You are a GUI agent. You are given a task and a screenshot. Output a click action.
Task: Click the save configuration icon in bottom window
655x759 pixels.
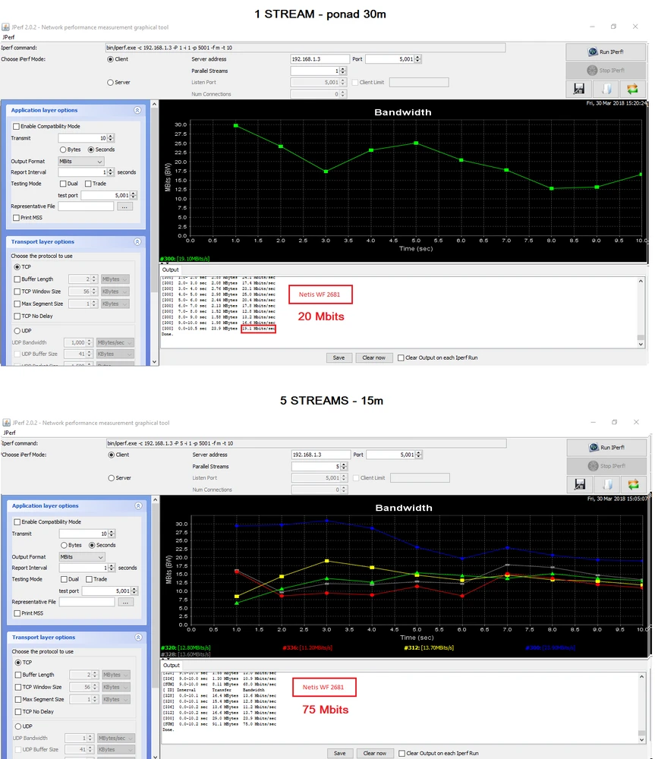pyautogui.click(x=580, y=484)
